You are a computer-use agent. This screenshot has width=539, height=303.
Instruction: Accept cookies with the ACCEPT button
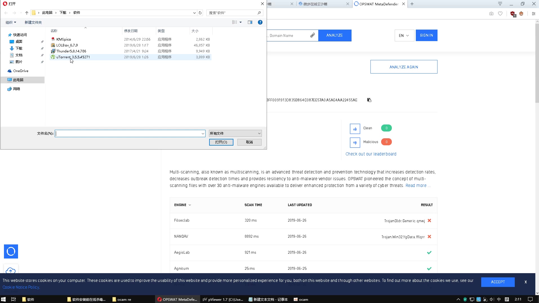click(x=498, y=282)
